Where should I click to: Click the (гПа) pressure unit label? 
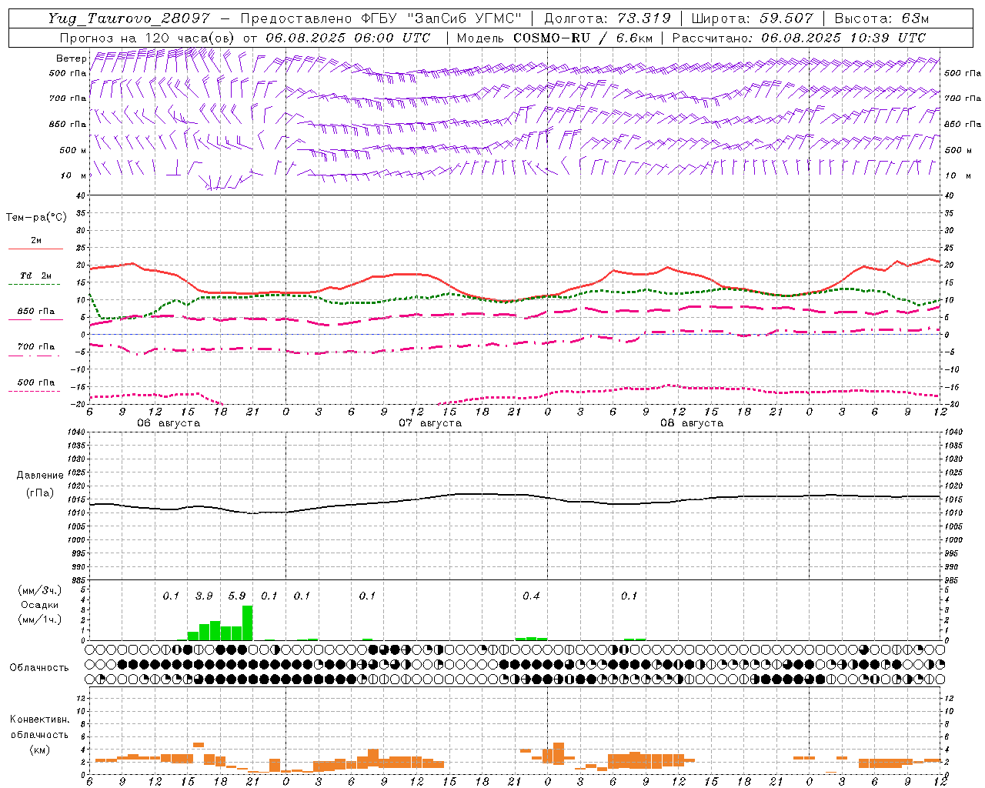[x=40, y=492]
